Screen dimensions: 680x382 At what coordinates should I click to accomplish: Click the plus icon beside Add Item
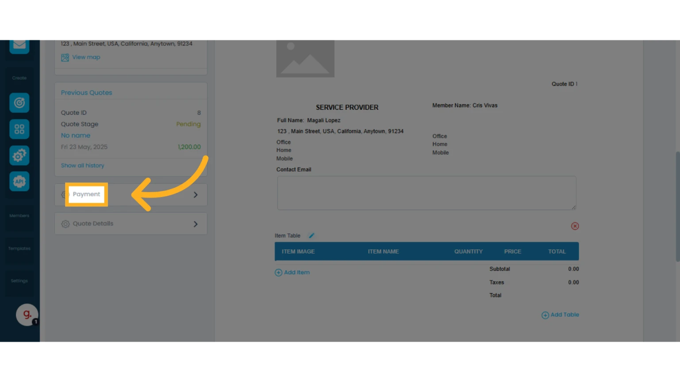278,273
